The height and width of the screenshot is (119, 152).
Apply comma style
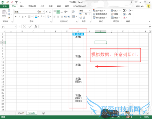[89, 14]
